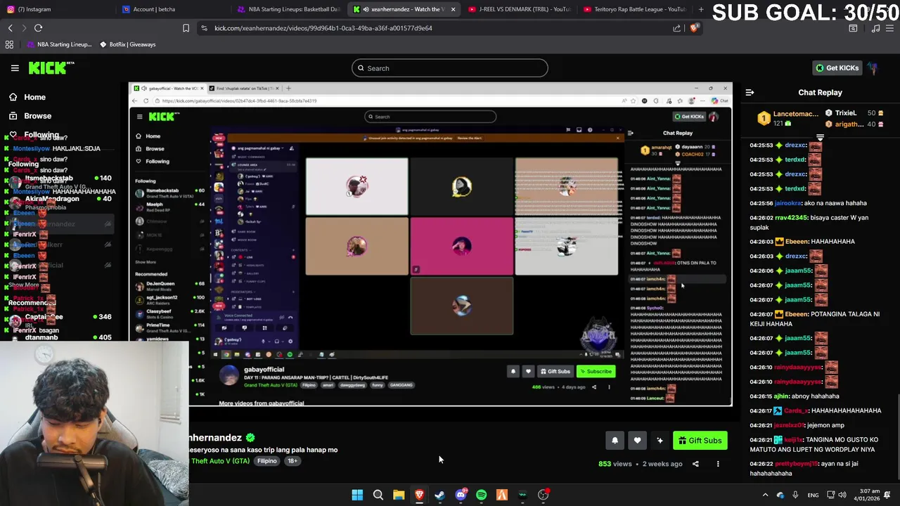The height and width of the screenshot is (506, 900).
Task: Expand the gift leaderboard under Chat Replay
Action: point(819,138)
